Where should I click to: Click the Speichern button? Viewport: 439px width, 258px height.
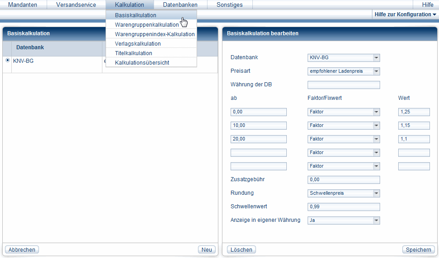[418, 250]
